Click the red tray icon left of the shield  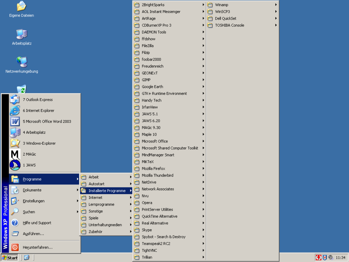(318, 257)
